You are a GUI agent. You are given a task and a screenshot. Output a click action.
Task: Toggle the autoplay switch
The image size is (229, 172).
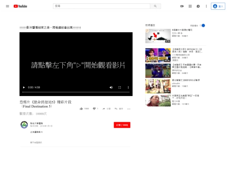click(x=202, y=25)
